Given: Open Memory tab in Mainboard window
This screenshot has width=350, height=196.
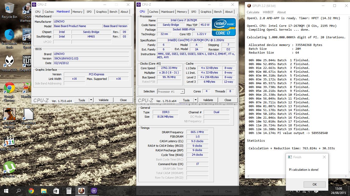Looking at the screenshot, I should pos(77,12).
